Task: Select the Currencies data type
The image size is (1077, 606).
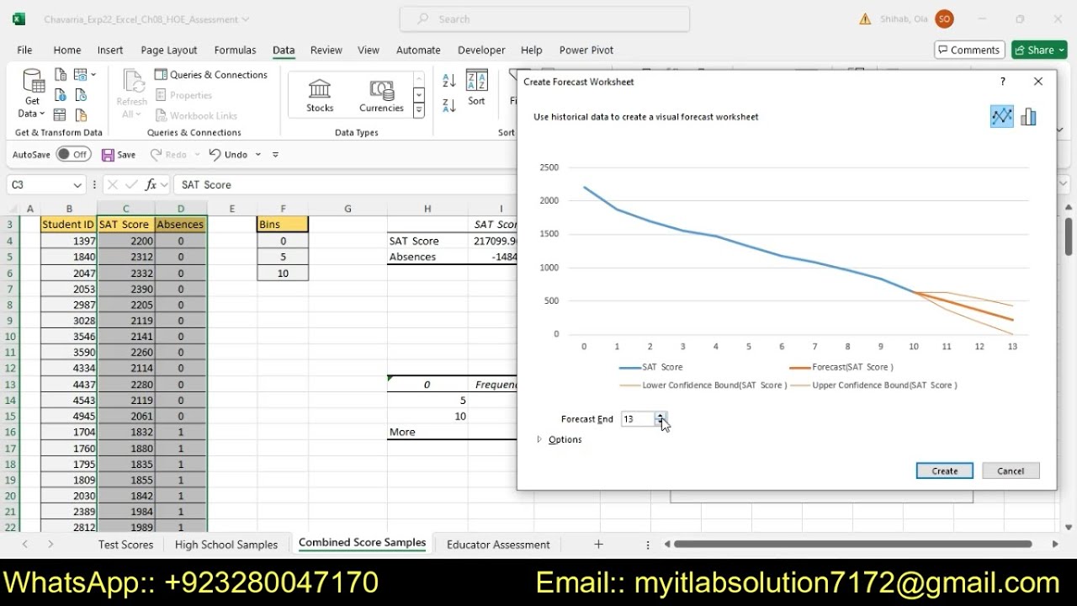Action: tap(381, 95)
